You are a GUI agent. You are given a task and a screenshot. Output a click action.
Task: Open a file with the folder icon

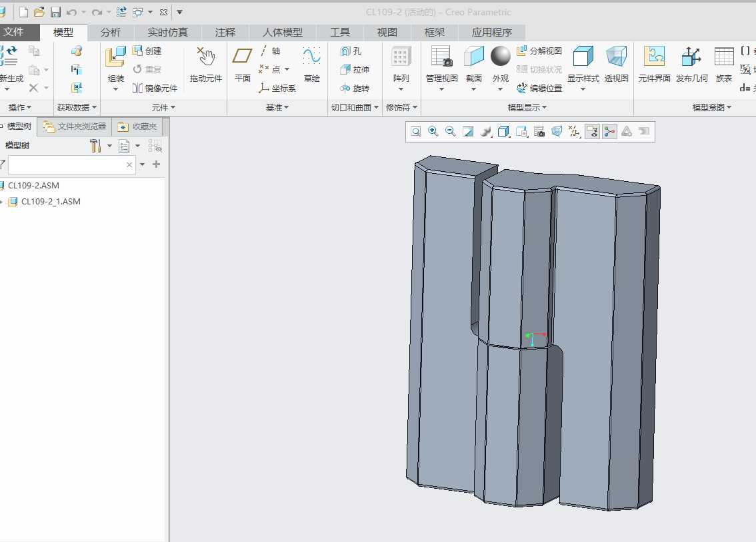(x=39, y=12)
